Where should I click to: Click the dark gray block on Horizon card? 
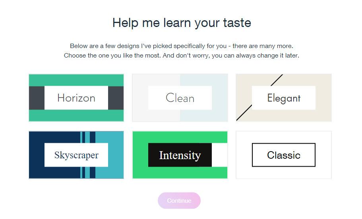tap(37, 98)
